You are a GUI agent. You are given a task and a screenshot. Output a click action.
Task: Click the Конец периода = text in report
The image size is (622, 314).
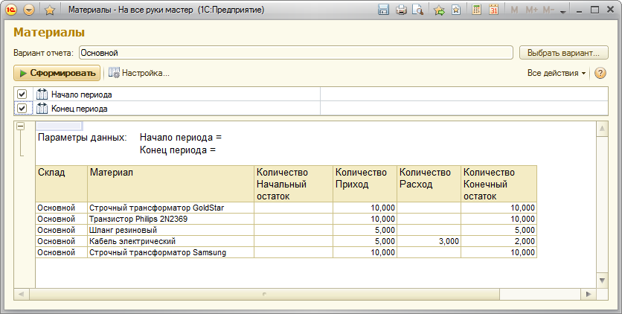(x=178, y=150)
